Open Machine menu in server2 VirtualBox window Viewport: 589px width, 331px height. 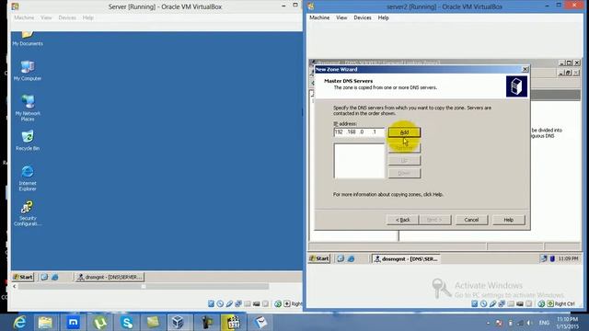pyautogui.click(x=319, y=17)
